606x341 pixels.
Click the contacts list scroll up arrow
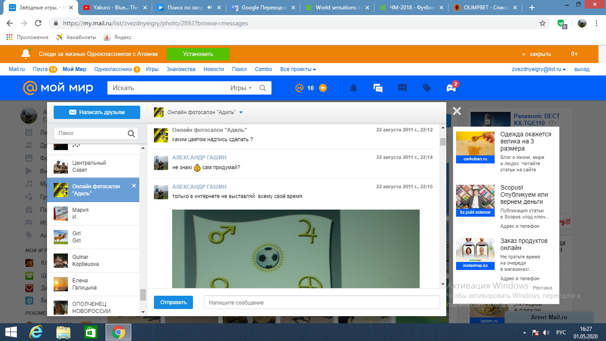coord(143,147)
